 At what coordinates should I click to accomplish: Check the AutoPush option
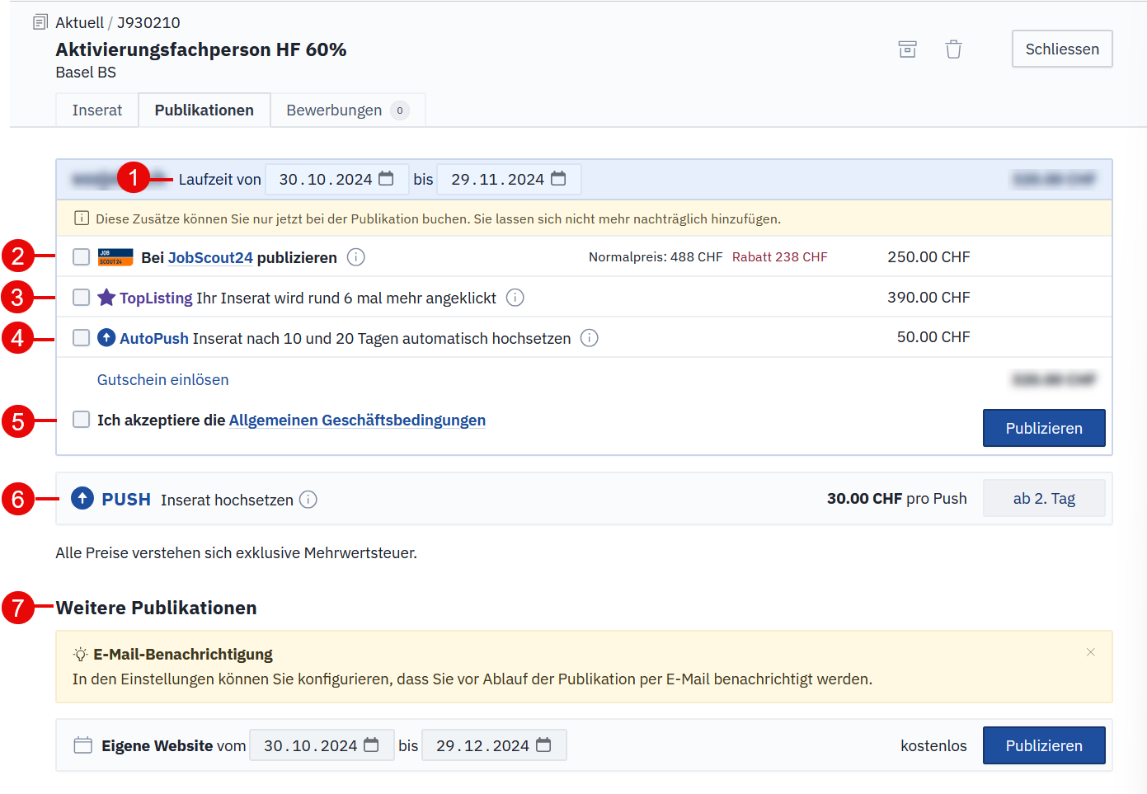(x=81, y=337)
